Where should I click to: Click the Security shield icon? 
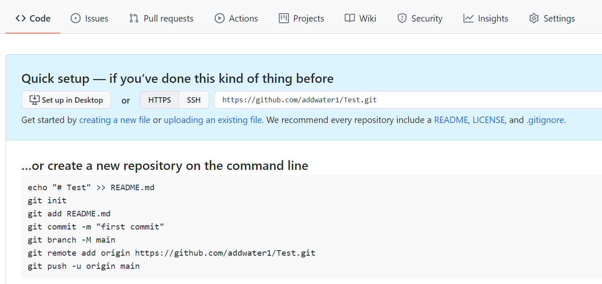point(402,19)
